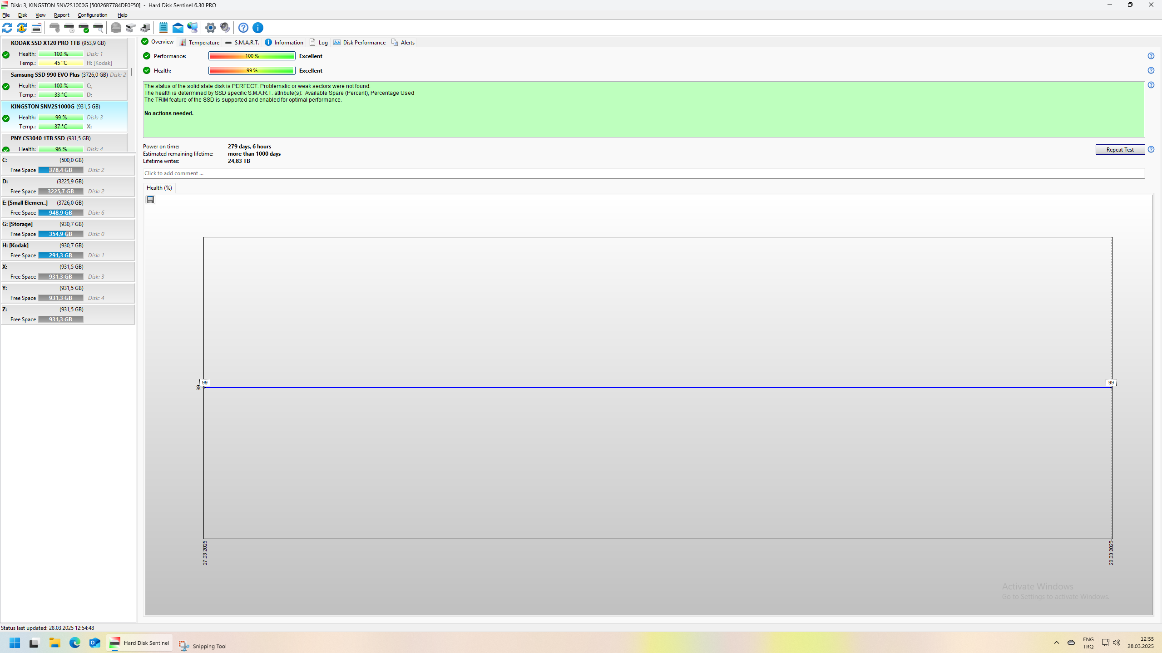Select the E: [Small Elemen..] partition

pos(68,208)
